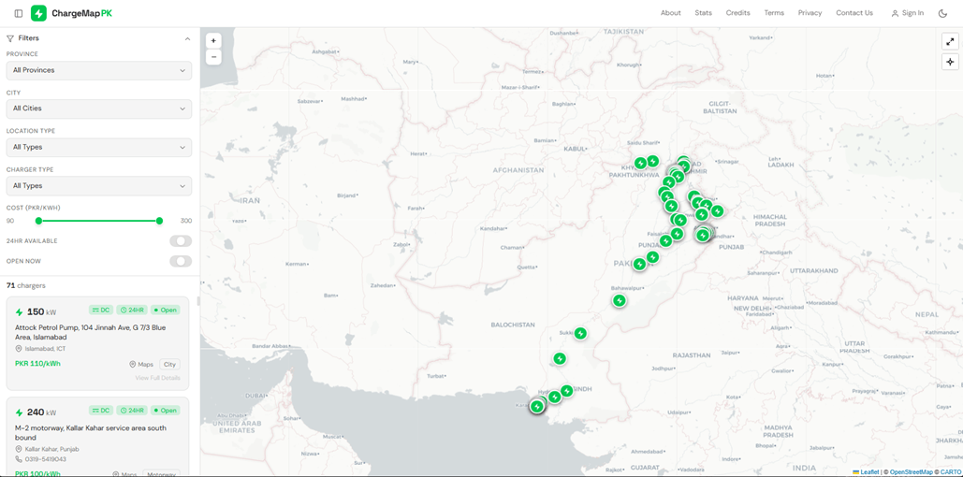The height and width of the screenshot is (477, 963).
Task: Enable the 24HR Available toggle
Action: 180,241
